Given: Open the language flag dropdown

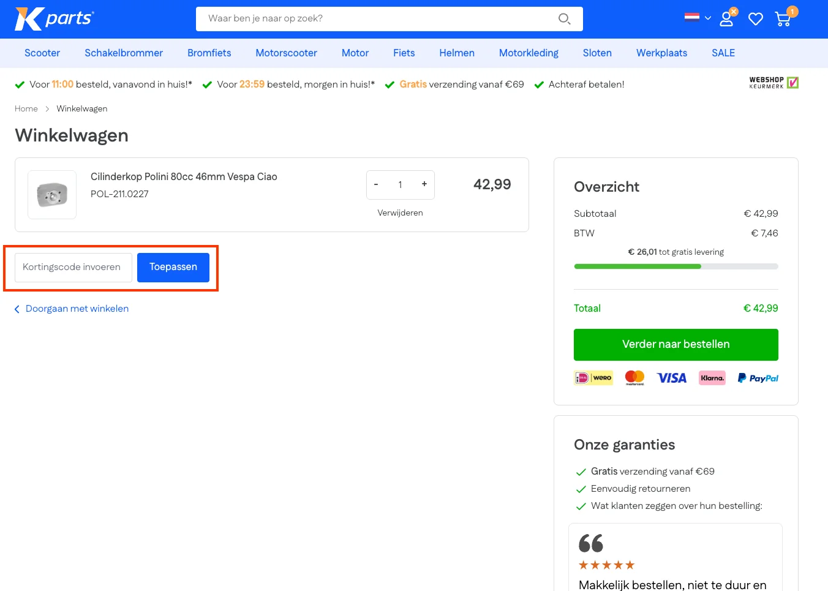Looking at the screenshot, I should [x=697, y=18].
